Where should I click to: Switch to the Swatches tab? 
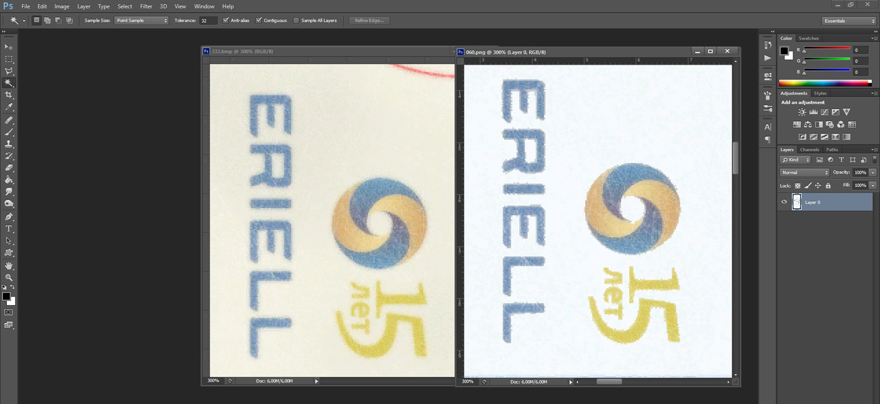pos(808,38)
